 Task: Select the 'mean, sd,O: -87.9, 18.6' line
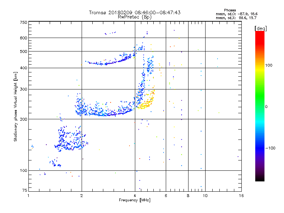coord(236,14)
